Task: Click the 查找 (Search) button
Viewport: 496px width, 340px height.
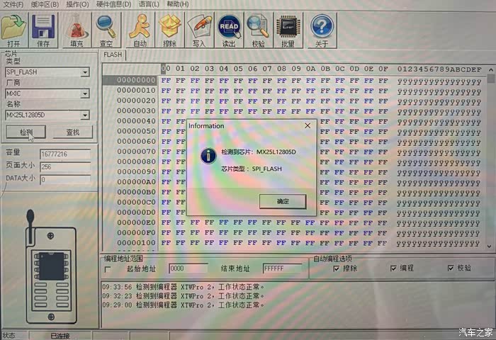Action: (x=73, y=132)
